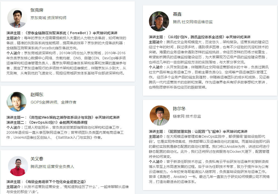This screenshot has height=194, width=278.
Task: Select the speaker name 陈尔冬
Action: click(x=179, y=109)
